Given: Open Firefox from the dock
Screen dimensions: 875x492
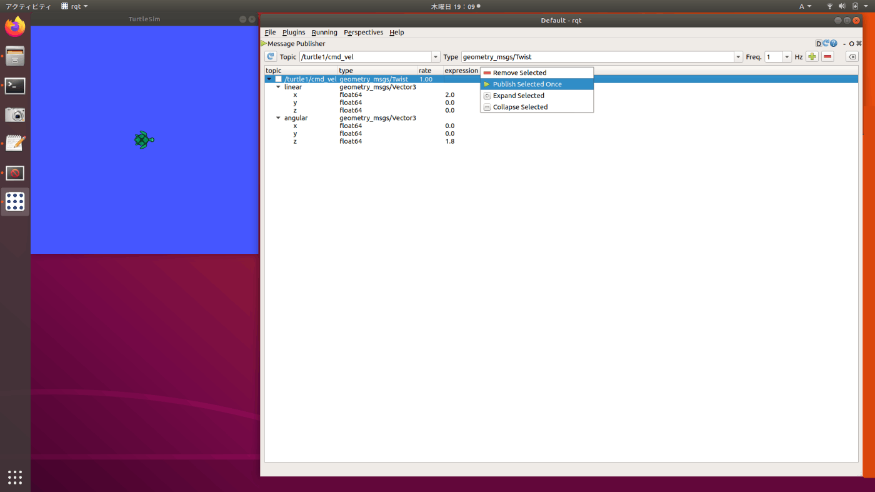Looking at the screenshot, I should (15, 27).
